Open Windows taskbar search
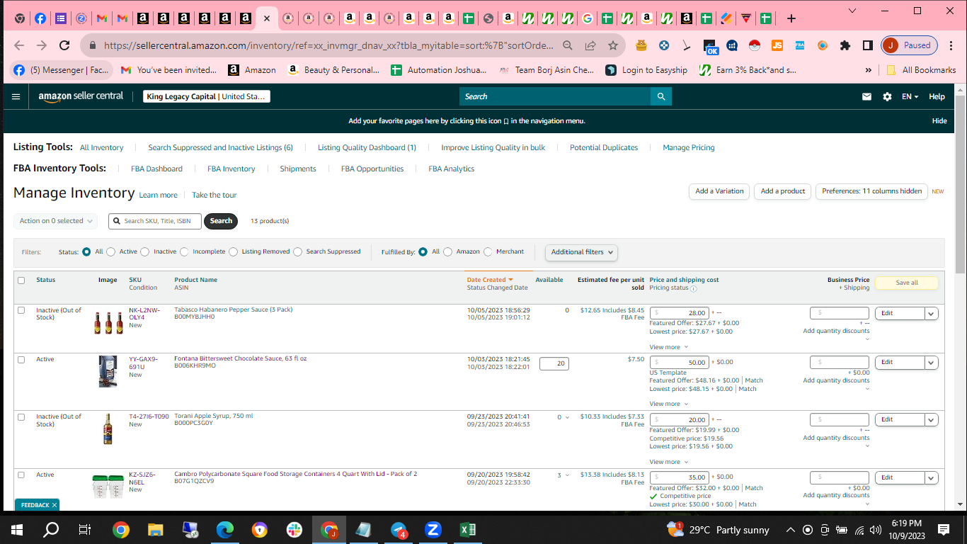Screen dimensions: 967x544 pos(52,529)
